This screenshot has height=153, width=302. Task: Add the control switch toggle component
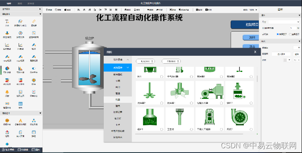coord(34,70)
